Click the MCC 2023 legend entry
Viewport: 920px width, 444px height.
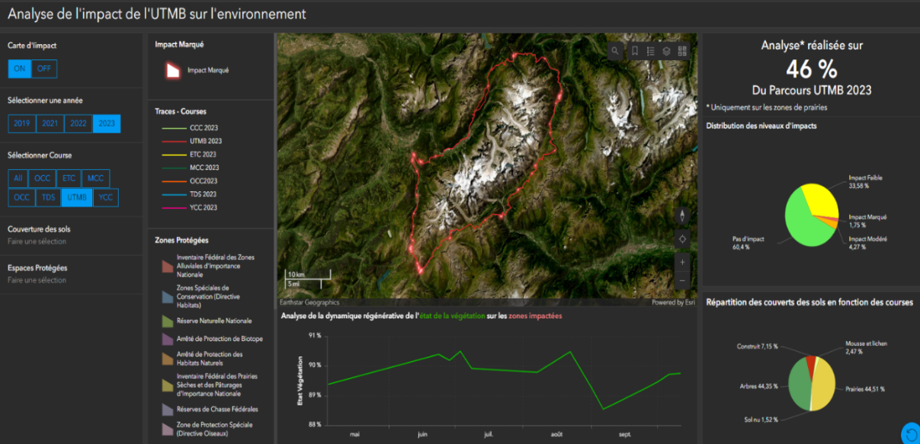click(x=190, y=168)
